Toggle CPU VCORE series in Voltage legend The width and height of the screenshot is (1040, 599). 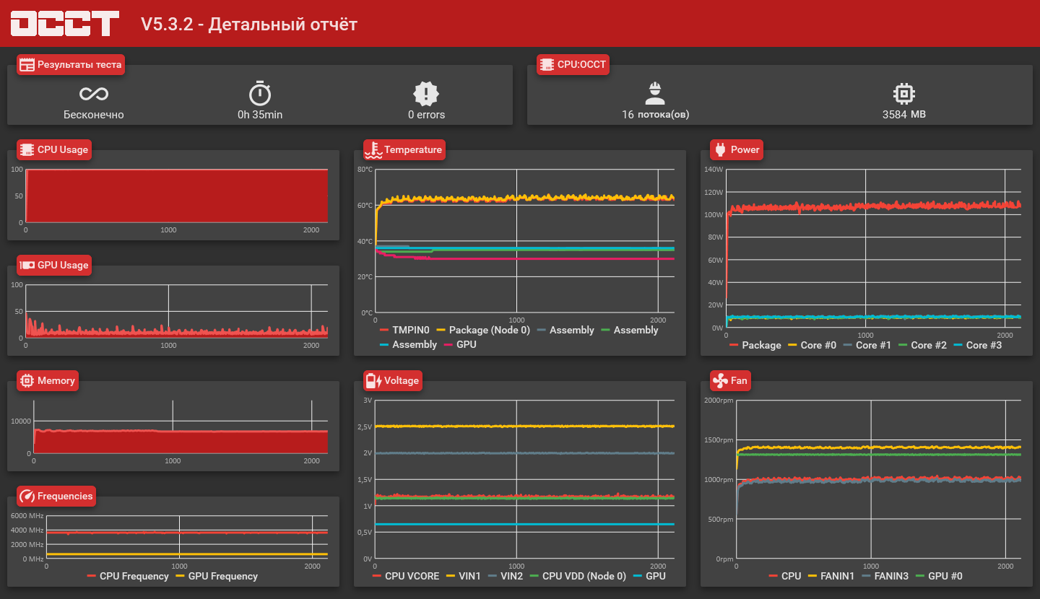[x=405, y=576]
